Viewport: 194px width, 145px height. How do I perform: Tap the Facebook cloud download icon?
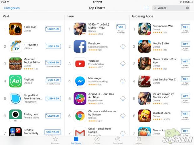coord(123,46)
